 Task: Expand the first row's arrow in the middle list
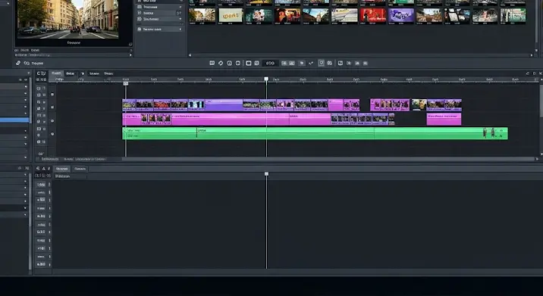(180, 7)
